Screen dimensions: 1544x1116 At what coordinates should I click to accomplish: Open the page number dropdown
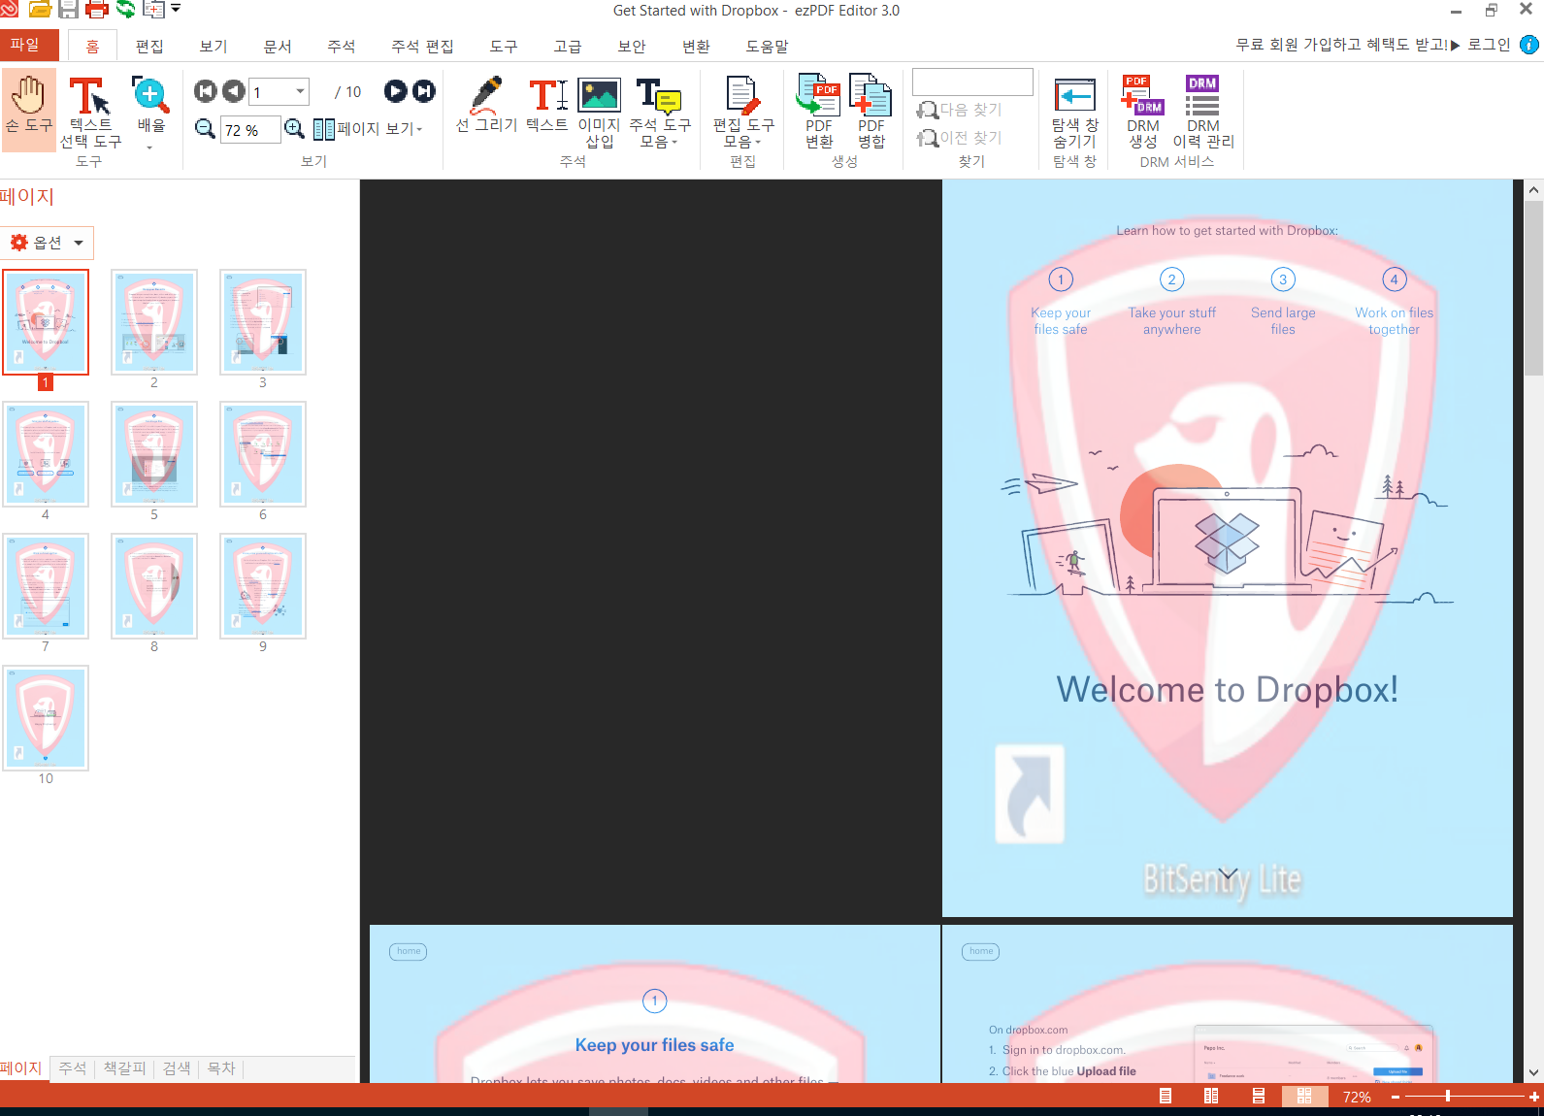point(300,91)
